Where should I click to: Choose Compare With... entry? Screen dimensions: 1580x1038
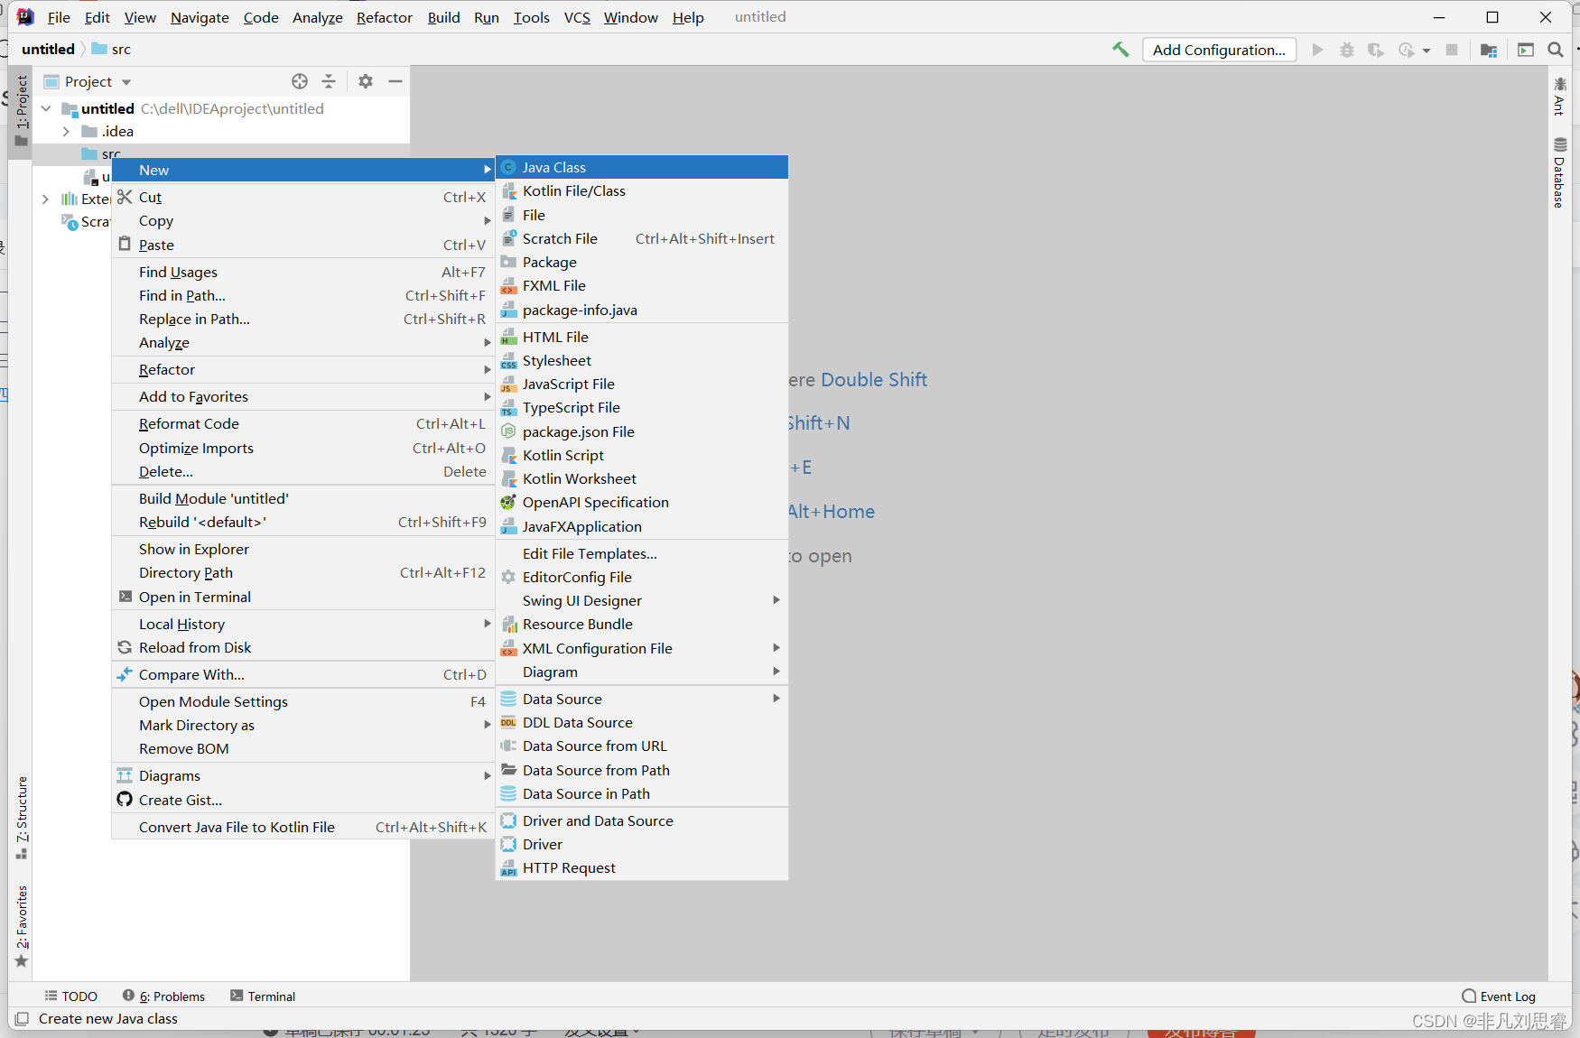click(303, 674)
